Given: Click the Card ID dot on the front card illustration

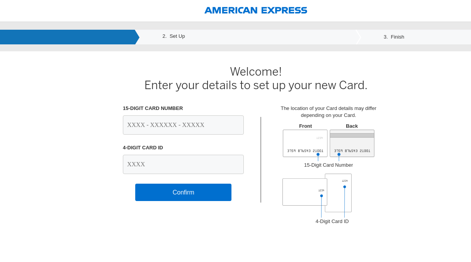Looking at the screenshot, I should [x=321, y=196].
